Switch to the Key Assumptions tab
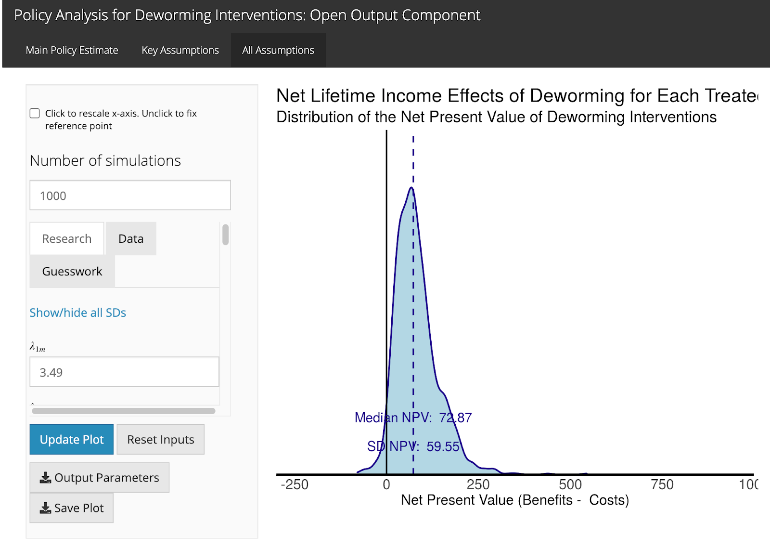 point(180,50)
